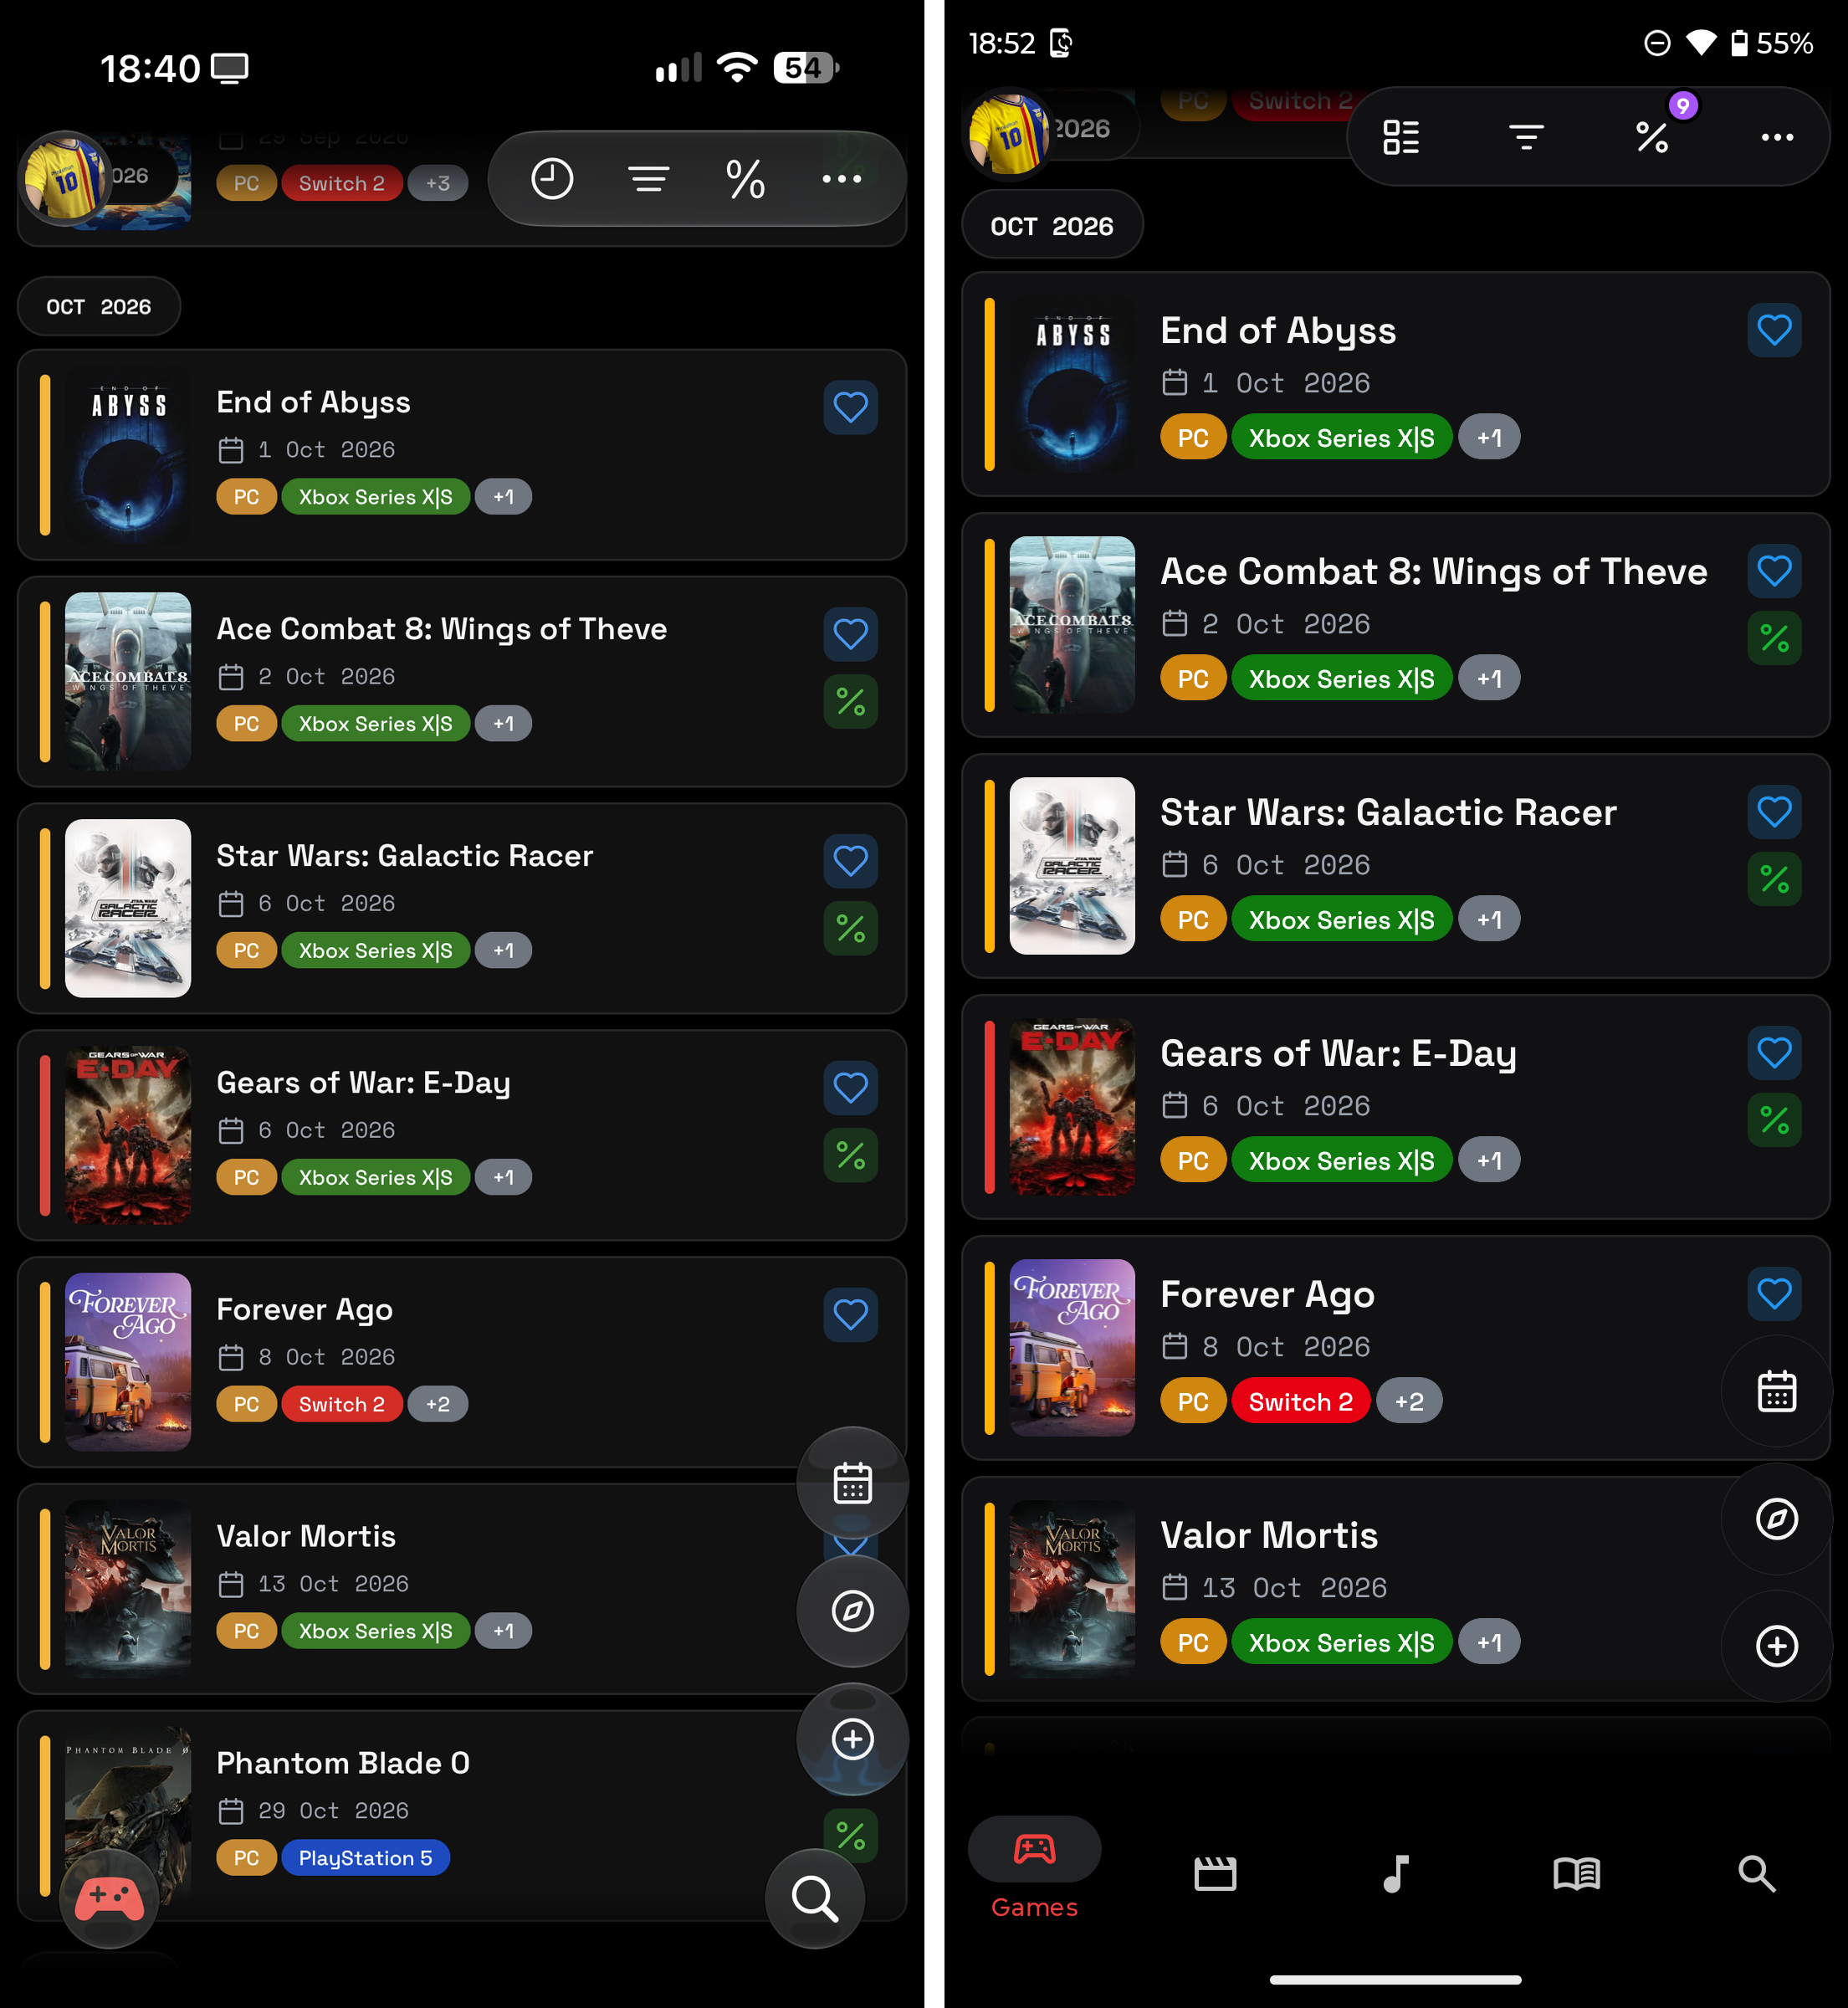Tap the percent deals icon in left toolbar
The height and width of the screenshot is (2008, 1848).
[745, 179]
